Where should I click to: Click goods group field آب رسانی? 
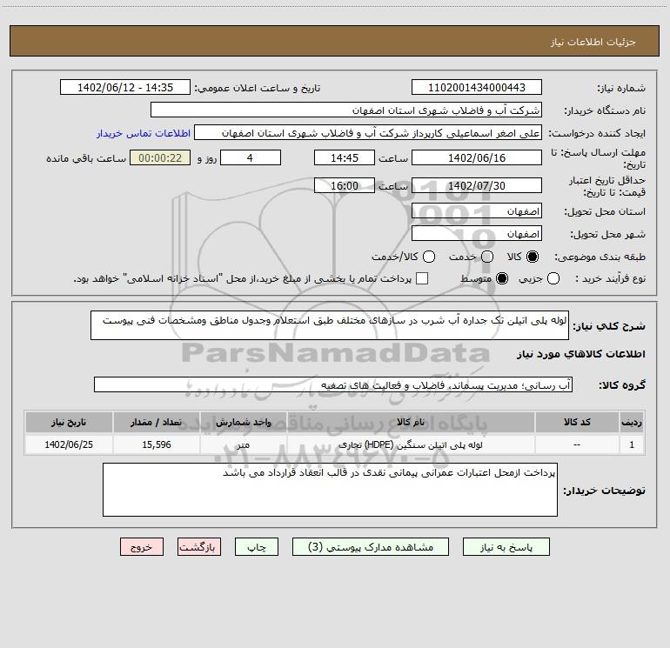333,384
